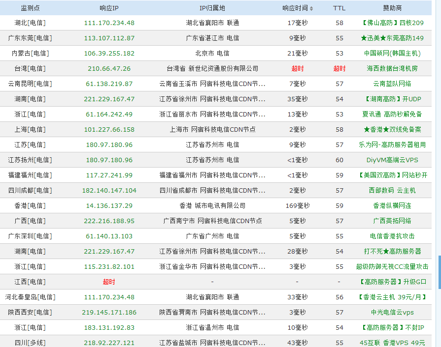
Task: Click 香港 城市电讯有限公司 location cell
Action: [x=212, y=205]
